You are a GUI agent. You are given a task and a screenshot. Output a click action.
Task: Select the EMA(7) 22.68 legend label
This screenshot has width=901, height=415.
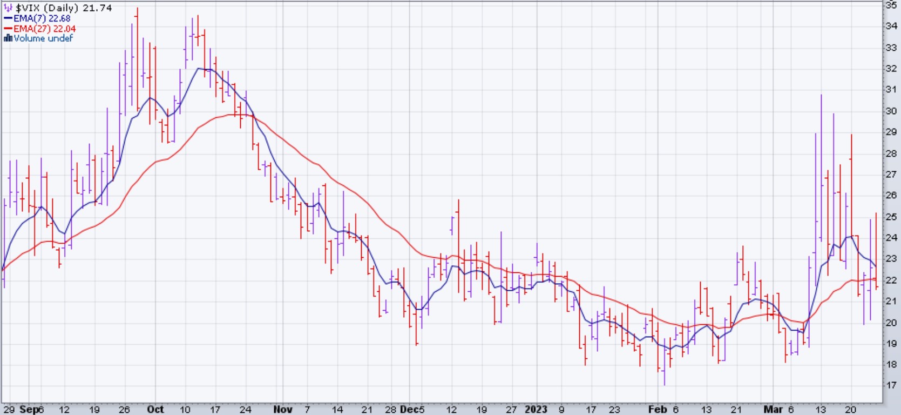(x=42, y=18)
